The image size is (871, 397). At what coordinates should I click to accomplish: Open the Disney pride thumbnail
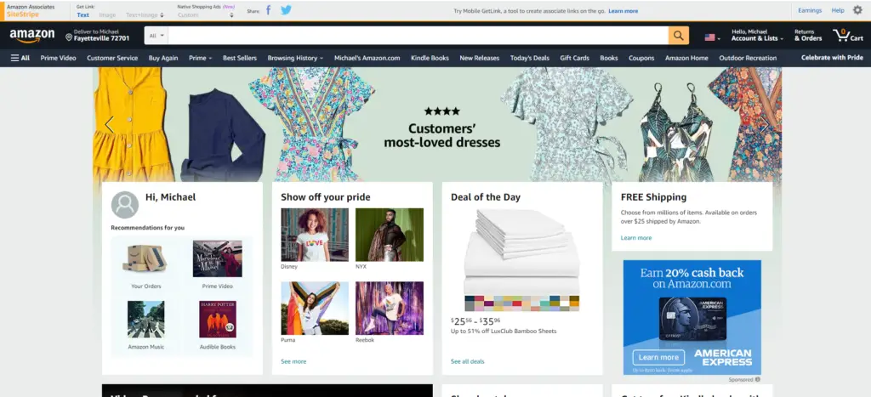click(315, 235)
